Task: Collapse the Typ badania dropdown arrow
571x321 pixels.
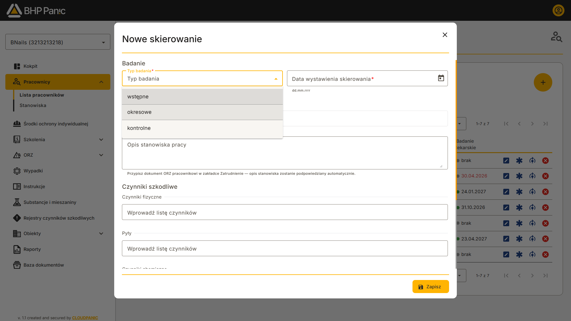Action: pos(276,79)
